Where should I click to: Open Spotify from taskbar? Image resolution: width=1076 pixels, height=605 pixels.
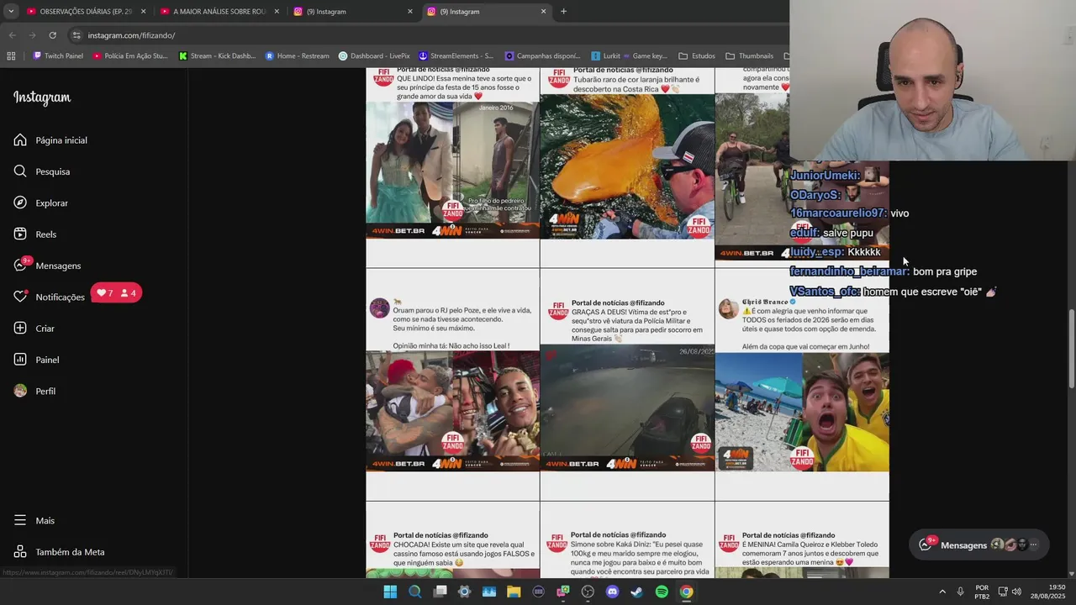coord(662,592)
